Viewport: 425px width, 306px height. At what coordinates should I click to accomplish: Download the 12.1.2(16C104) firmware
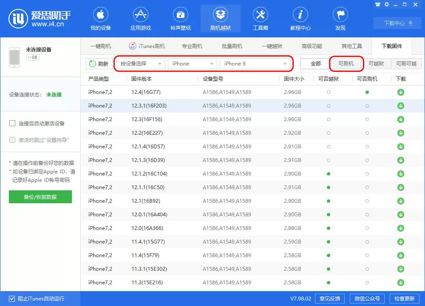pyautogui.click(x=401, y=174)
